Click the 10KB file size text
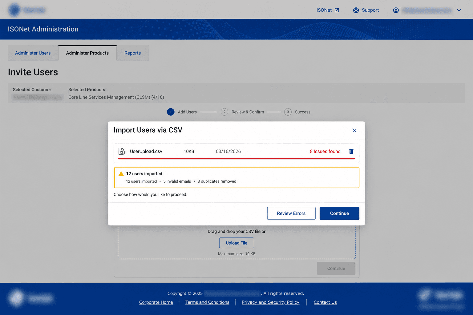 189,151
